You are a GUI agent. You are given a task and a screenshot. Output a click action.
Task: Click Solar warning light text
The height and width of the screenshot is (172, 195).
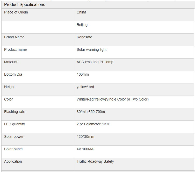pos(91,50)
